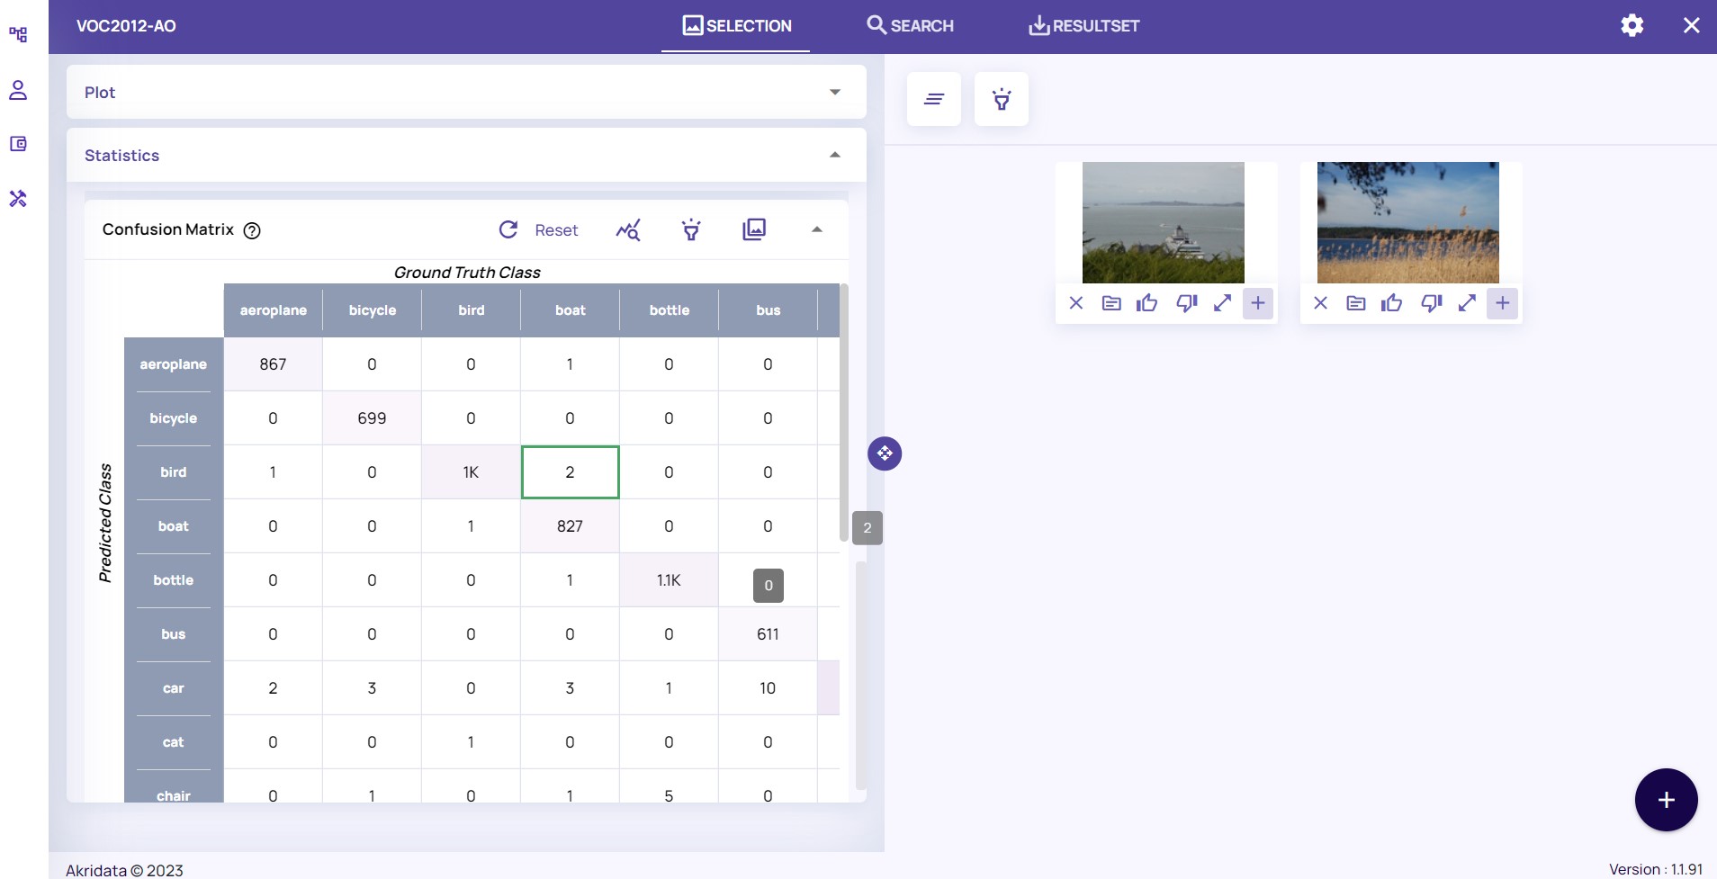Add the first thumbnail with plus icon
Image resolution: width=1717 pixels, height=879 pixels.
(x=1258, y=303)
